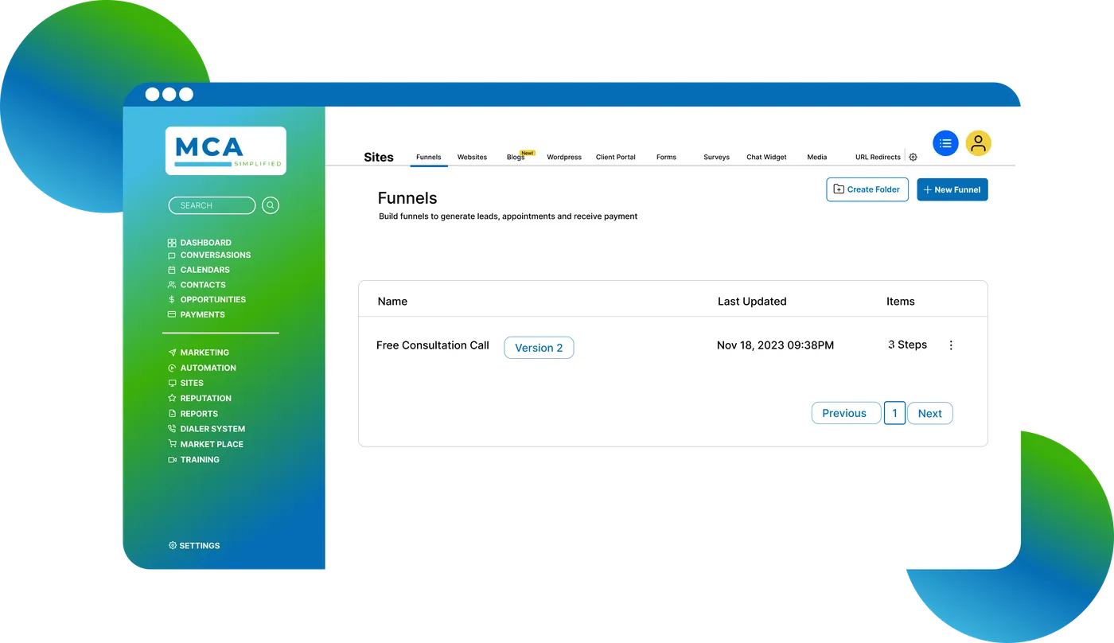Image resolution: width=1114 pixels, height=643 pixels.
Task: Switch to the Surveys tab
Action: tap(716, 158)
